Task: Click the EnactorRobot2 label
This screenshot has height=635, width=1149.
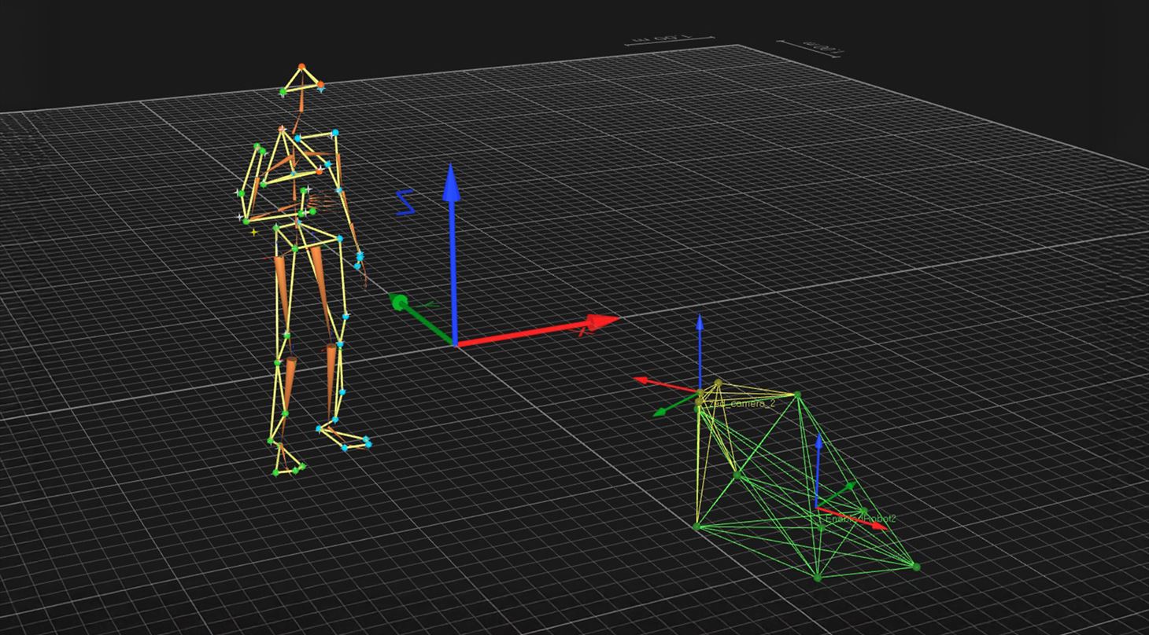Action: coord(859,519)
